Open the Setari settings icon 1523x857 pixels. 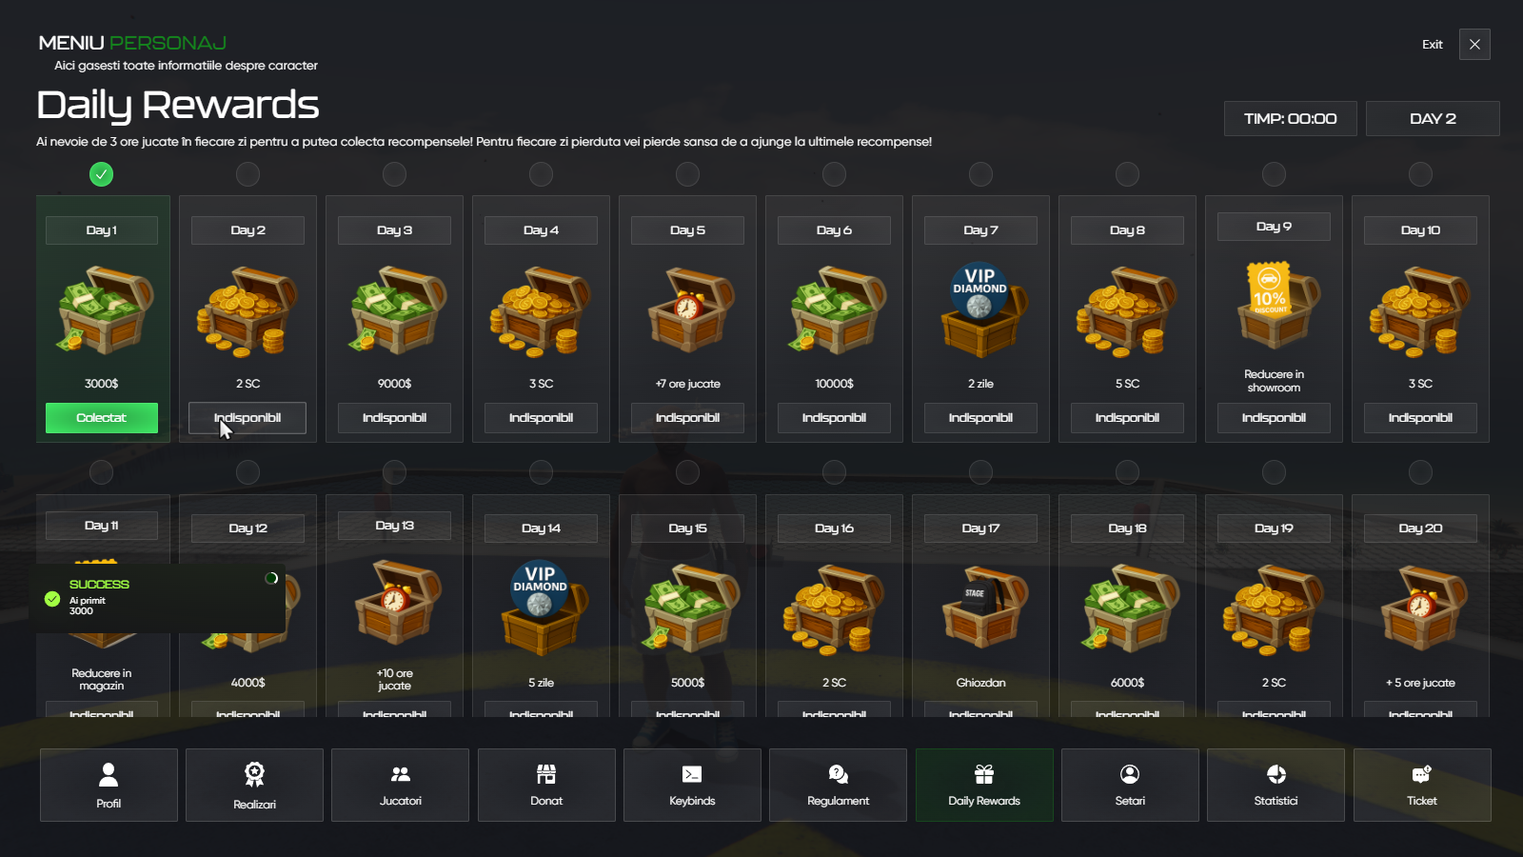(x=1130, y=774)
